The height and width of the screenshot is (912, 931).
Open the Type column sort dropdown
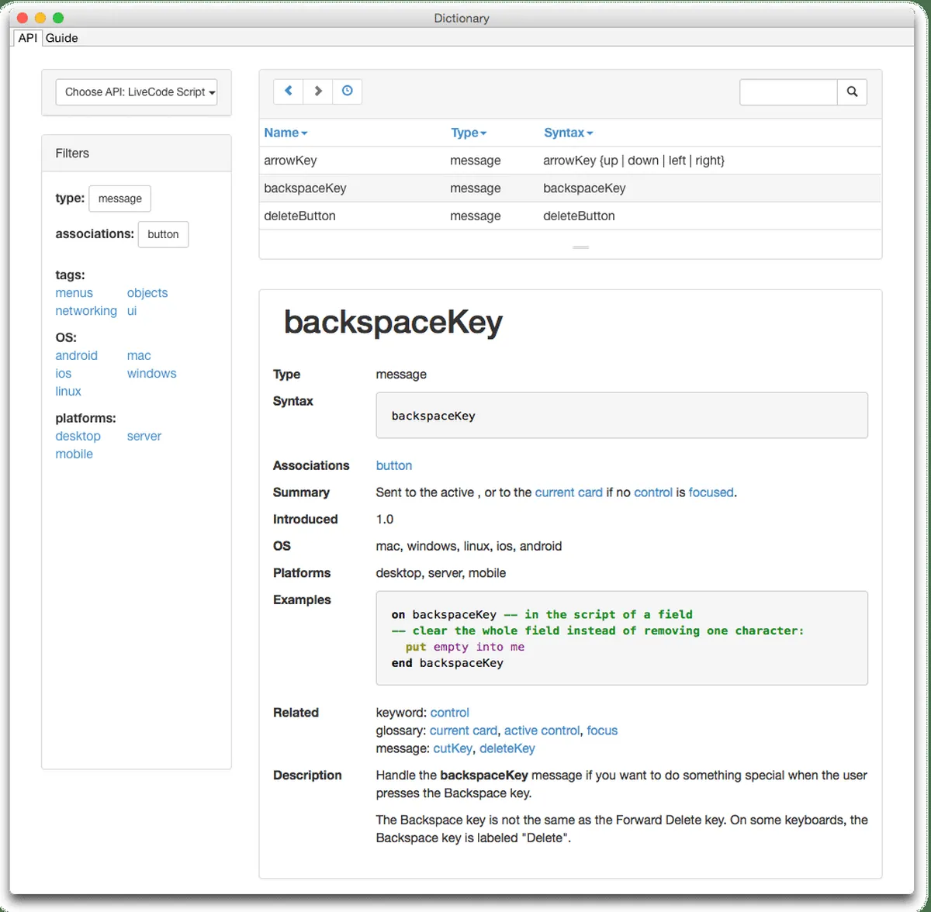[469, 133]
